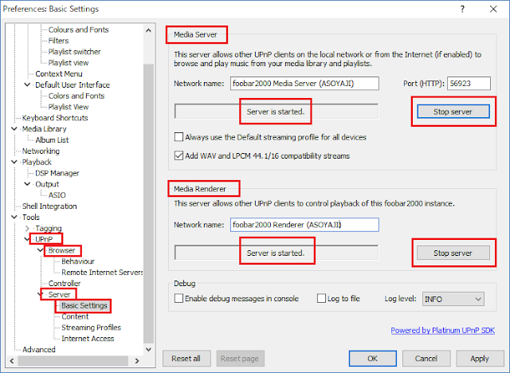Collapse the Tools tree node

14,218
